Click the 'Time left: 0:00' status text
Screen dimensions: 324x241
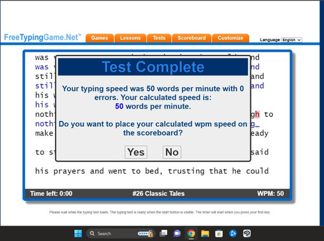coord(51,194)
